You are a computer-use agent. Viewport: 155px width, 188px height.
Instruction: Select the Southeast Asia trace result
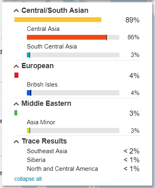[47, 151]
